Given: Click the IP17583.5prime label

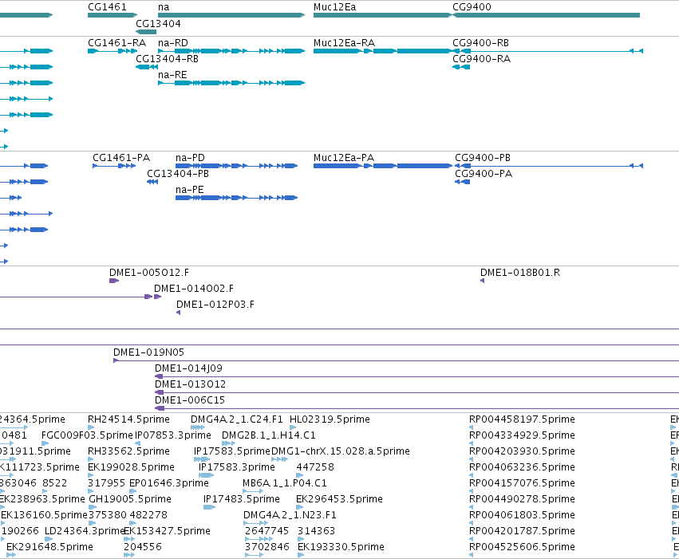Looking at the screenshot, I should (x=232, y=451).
